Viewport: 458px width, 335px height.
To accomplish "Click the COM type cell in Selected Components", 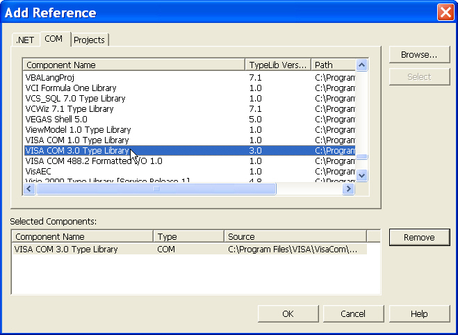I will pos(166,249).
